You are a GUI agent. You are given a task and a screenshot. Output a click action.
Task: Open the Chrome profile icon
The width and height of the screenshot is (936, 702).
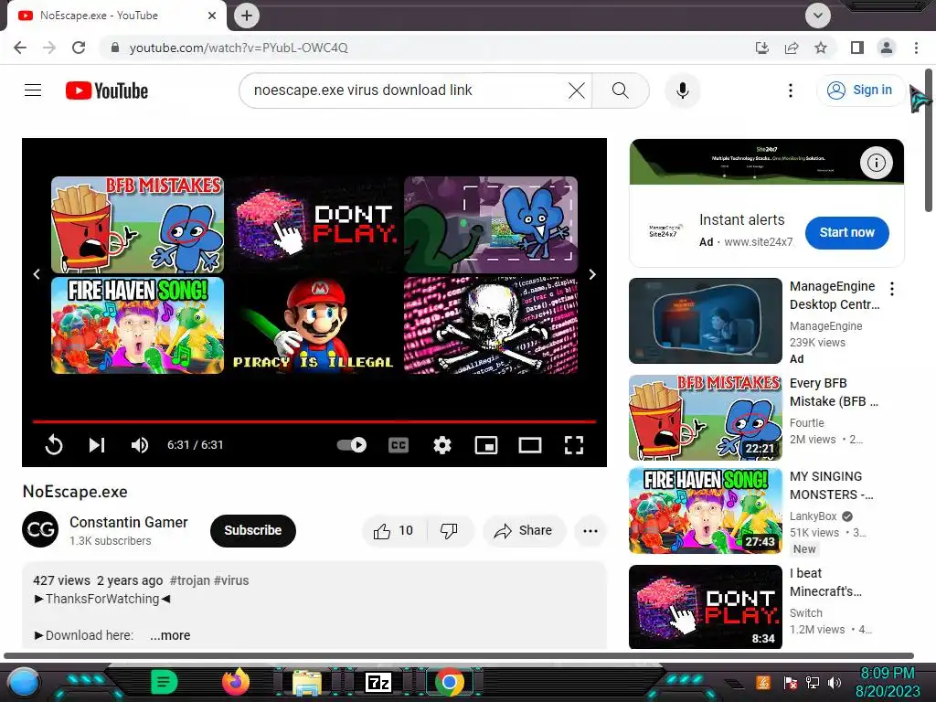coord(887,48)
